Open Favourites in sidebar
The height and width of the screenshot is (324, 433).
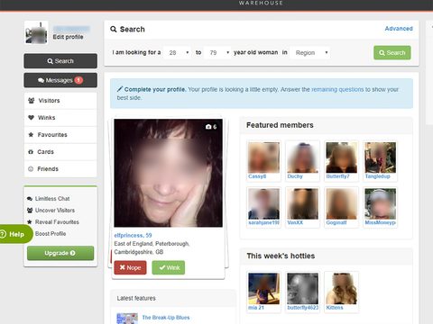(x=60, y=135)
